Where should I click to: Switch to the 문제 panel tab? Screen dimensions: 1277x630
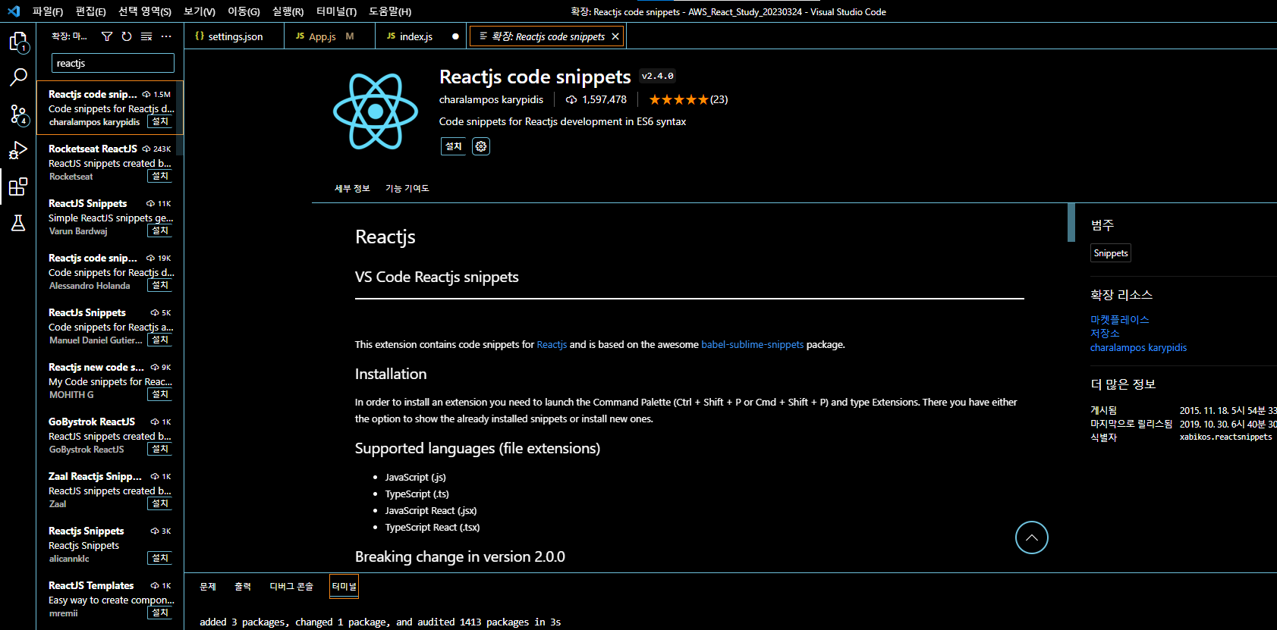208,586
